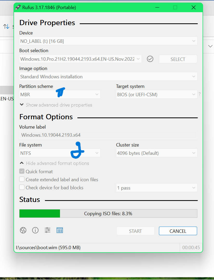Open the language globe icon
The height and width of the screenshot is (280, 214).
click(x=23, y=230)
